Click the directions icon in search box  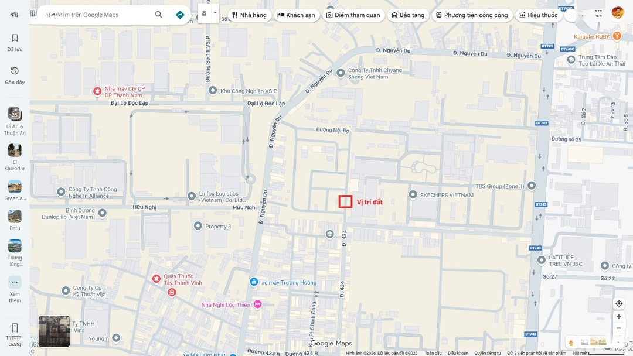180,15
